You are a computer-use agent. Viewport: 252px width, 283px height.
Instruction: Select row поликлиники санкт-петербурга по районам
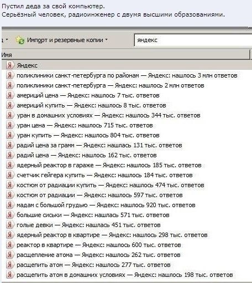[x=127, y=75]
